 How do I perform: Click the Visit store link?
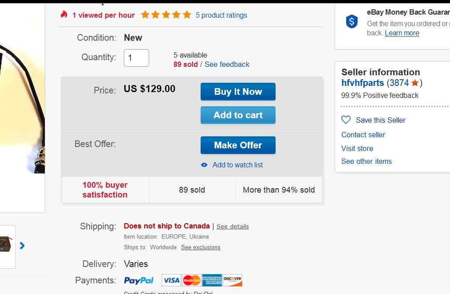(357, 148)
